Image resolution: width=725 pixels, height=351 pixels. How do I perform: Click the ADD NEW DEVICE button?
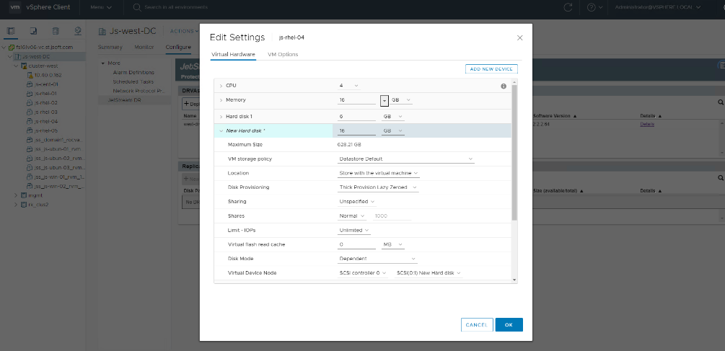491,68
